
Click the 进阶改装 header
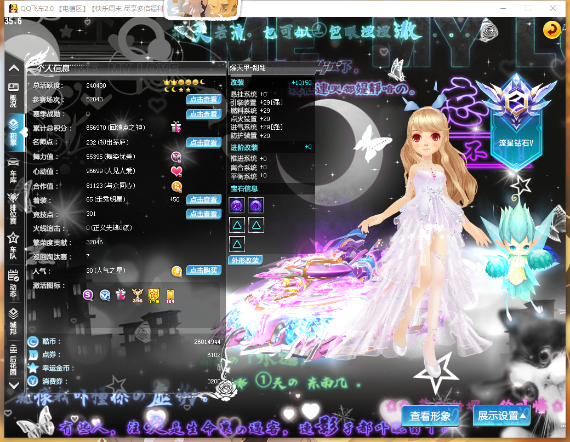271,147
